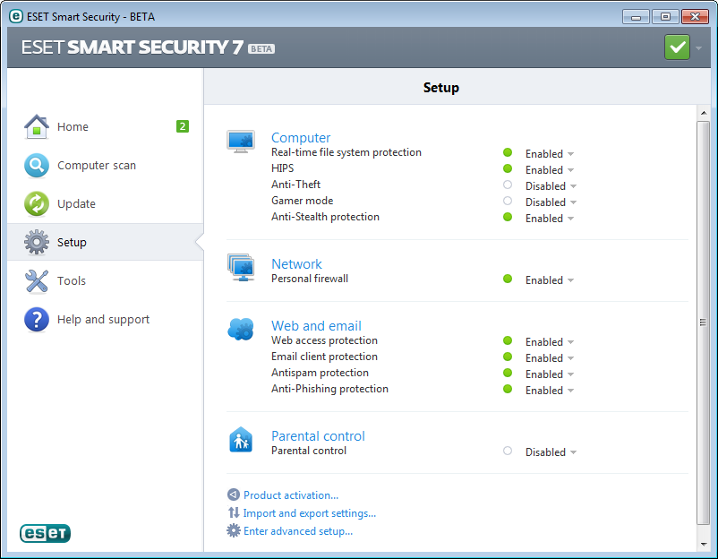Click the vertical scrollbar thumb
718x559 pixels.
coord(703,322)
